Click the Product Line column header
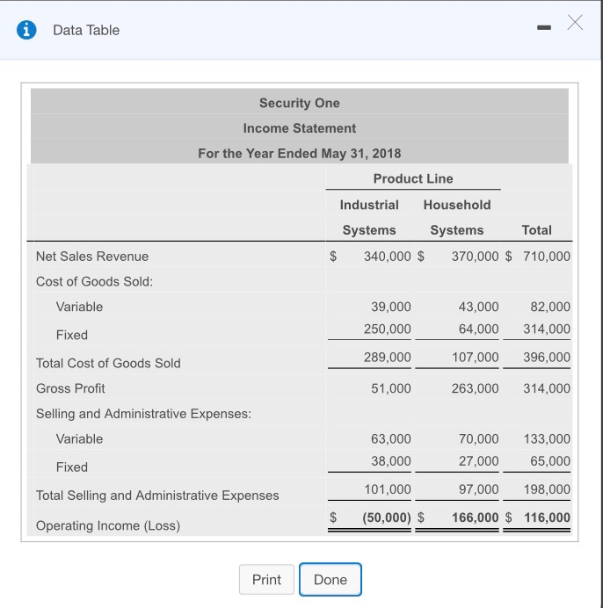The height and width of the screenshot is (608, 603). [413, 178]
